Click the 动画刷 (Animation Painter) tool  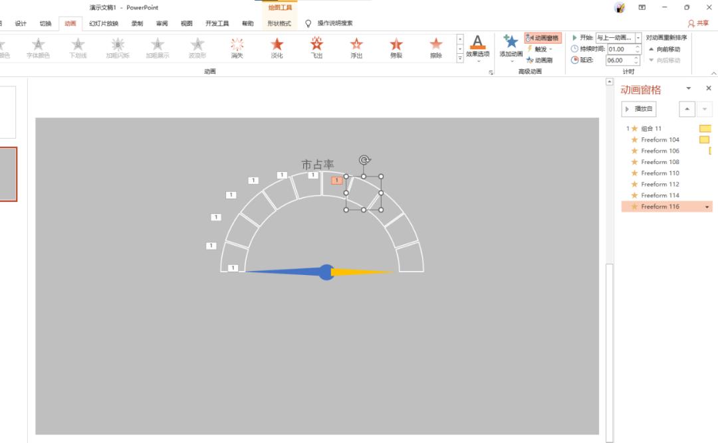pyautogui.click(x=542, y=60)
